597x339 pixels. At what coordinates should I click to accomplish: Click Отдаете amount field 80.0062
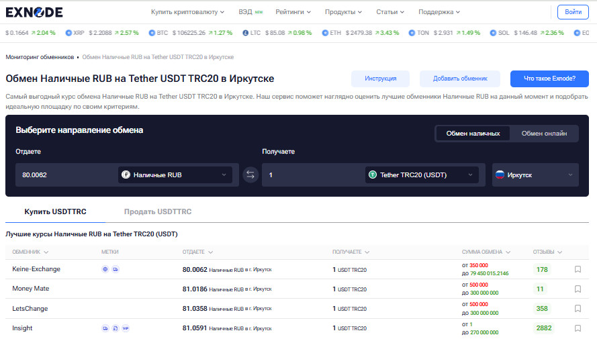(66, 175)
